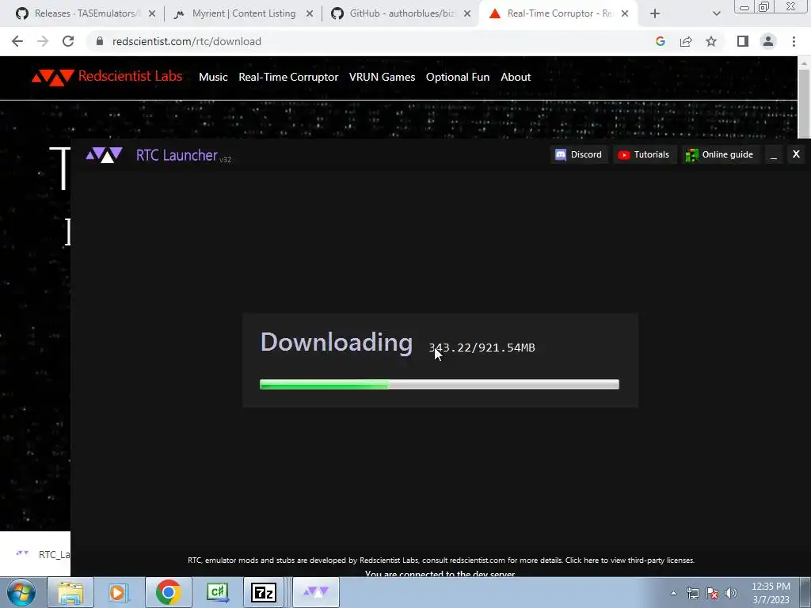Open the Real-Time Corruptor menu item

point(288,77)
